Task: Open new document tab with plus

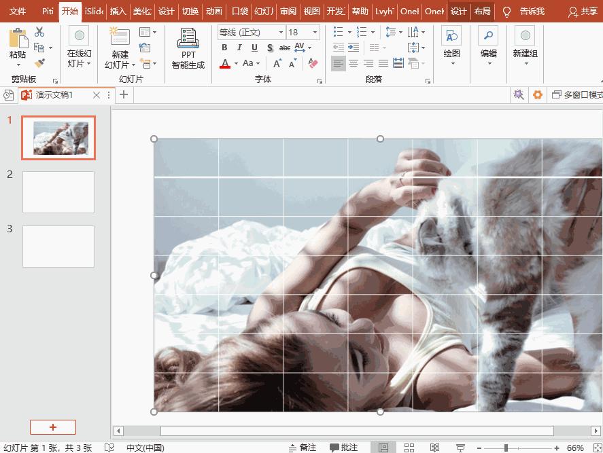Action: click(x=124, y=94)
